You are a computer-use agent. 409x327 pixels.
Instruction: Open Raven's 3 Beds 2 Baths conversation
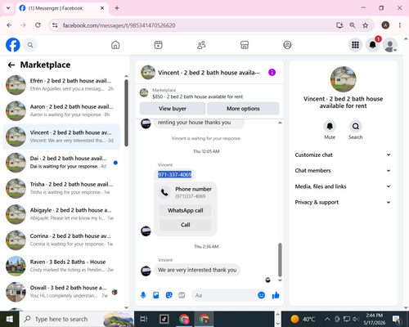pos(61,266)
